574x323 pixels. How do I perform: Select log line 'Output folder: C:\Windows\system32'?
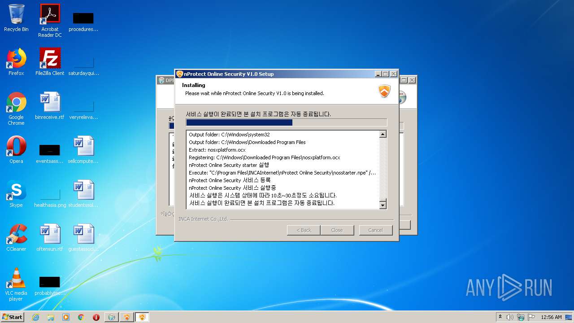pyautogui.click(x=229, y=135)
